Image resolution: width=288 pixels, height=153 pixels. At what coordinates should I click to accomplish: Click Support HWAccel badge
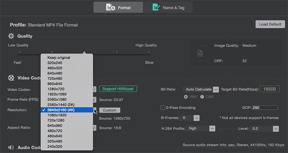(118, 89)
